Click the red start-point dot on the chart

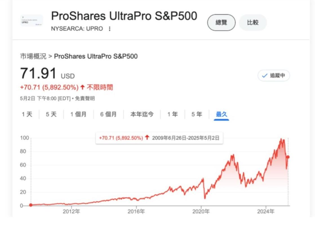(x=31, y=205)
